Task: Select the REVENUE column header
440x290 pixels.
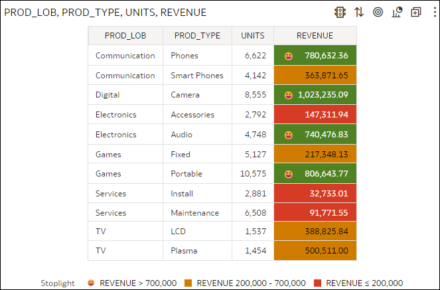Action: click(315, 36)
